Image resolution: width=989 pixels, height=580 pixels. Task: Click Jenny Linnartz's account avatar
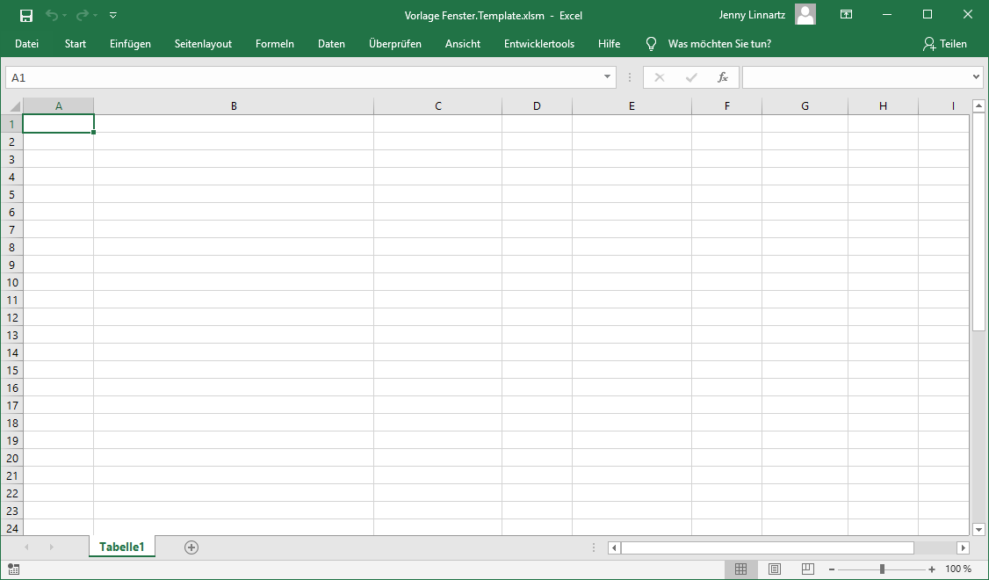[x=805, y=15]
